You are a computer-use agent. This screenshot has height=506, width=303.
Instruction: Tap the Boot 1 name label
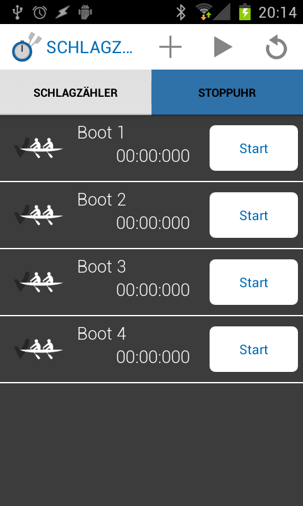pyautogui.click(x=101, y=133)
